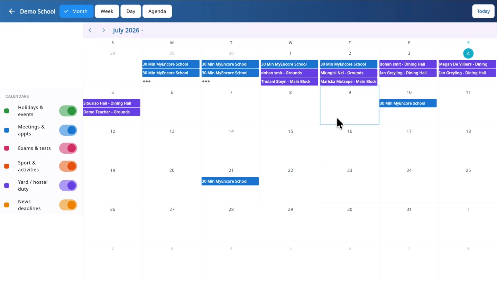Switch to Day view

coord(131,11)
